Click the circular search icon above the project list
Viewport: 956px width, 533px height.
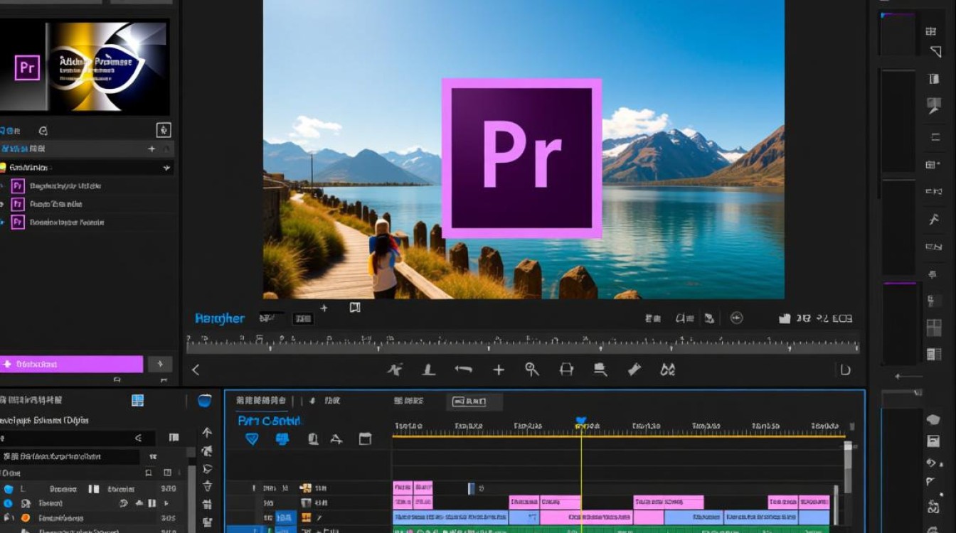[43, 131]
